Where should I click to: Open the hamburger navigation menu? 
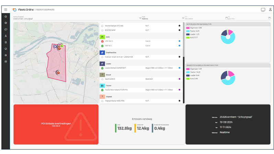[6, 10]
